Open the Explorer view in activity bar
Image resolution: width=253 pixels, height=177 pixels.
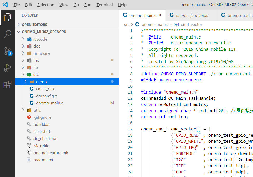coord(8,17)
